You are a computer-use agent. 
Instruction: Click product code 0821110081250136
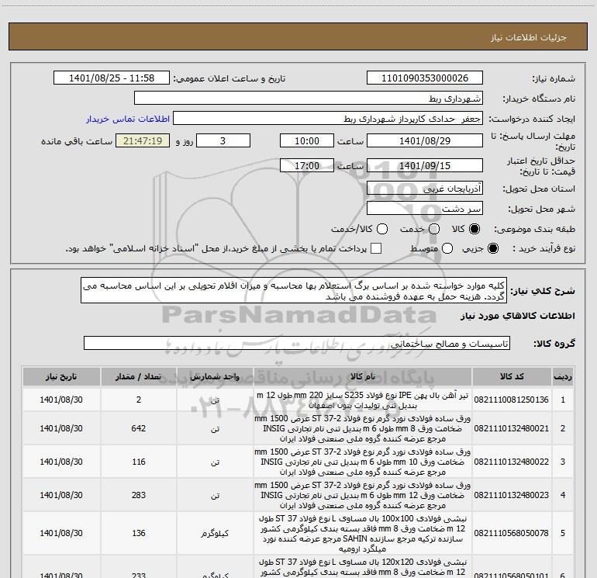512,400
